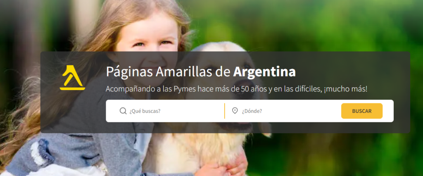The image size is (423, 176).
Task: Click the bold Argentina word
Action: pyautogui.click(x=264, y=72)
